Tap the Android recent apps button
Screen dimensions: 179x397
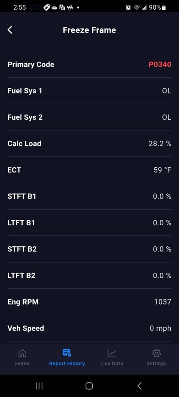39,386
